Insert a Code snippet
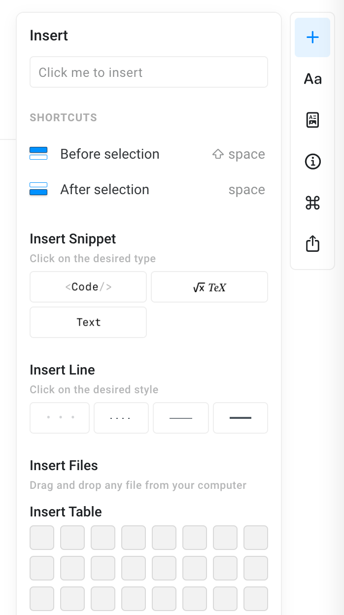344x615 pixels. click(88, 287)
